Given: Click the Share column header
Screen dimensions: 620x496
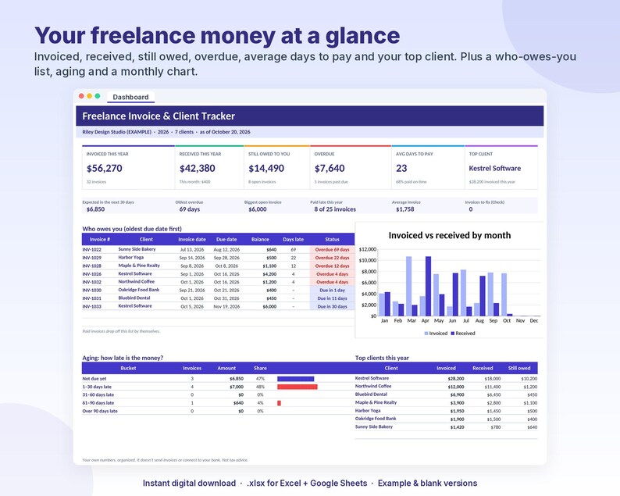Looking at the screenshot, I should coord(260,368).
